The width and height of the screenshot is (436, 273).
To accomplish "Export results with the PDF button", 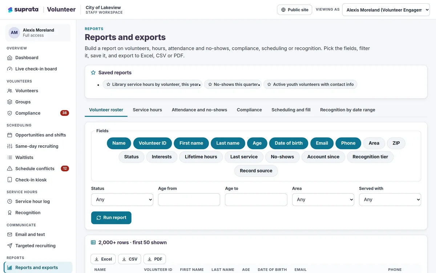I will 155,259.
